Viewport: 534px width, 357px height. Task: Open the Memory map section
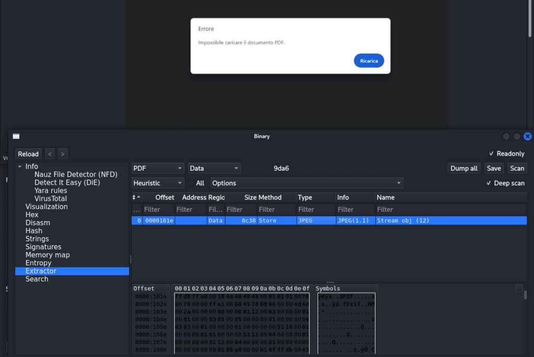pyautogui.click(x=47, y=255)
